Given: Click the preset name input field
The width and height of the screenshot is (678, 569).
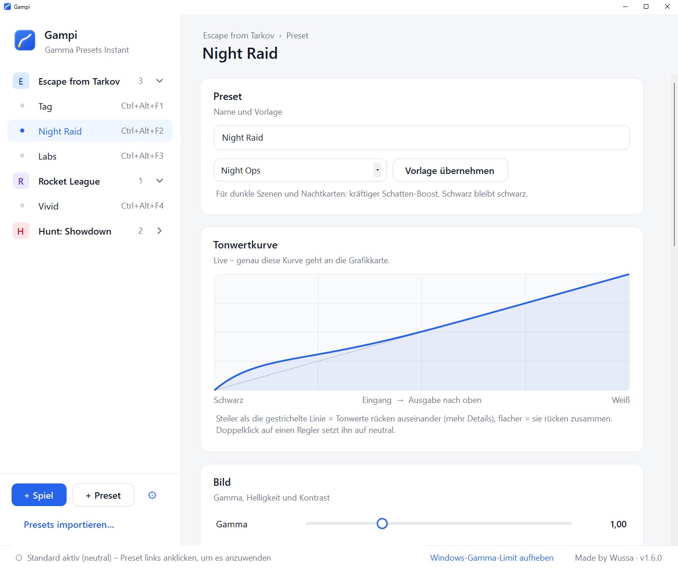Looking at the screenshot, I should tap(421, 137).
